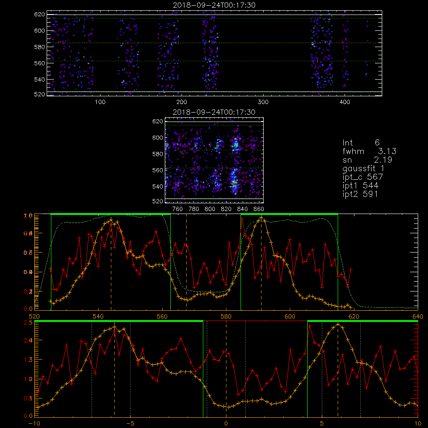
Task: Click the zoomed spectrogram image in middle plot
Action: [x=214, y=160]
